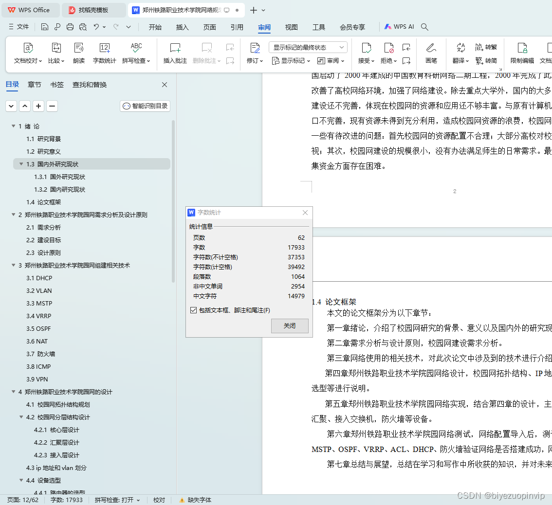Image resolution: width=552 pixels, height=505 pixels.
Task: Open the 翻译 translate tool
Action: coord(460,53)
